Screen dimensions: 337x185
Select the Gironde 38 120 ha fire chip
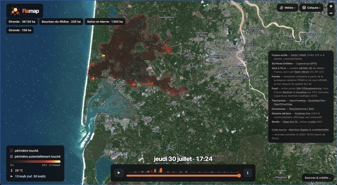coord(22,22)
